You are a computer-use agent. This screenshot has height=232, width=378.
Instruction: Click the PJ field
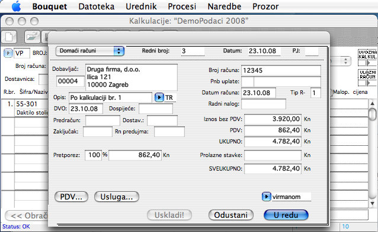[x=312, y=51]
